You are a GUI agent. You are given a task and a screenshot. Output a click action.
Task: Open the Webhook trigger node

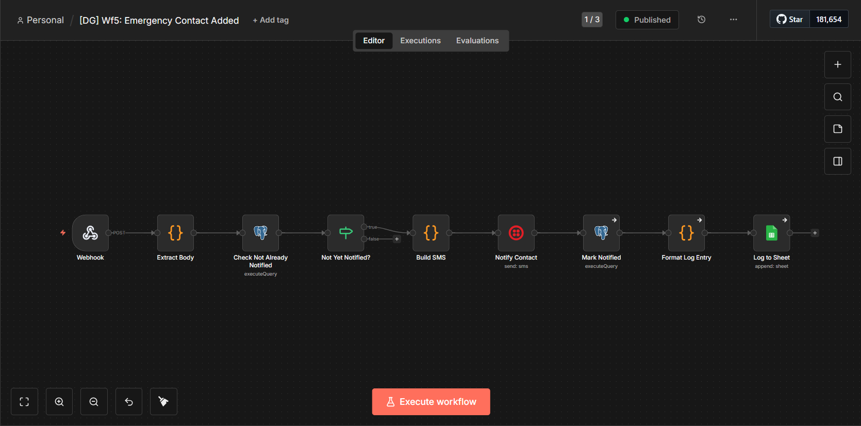pos(90,233)
